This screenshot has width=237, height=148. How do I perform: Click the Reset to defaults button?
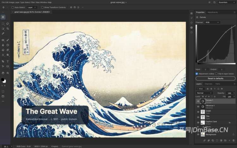(x=216, y=79)
